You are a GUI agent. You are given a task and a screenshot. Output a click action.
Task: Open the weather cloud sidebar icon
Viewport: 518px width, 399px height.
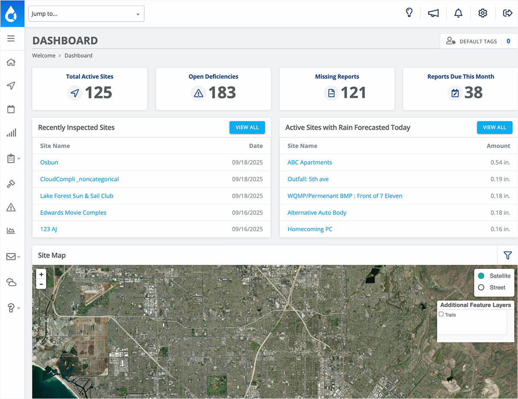point(11,283)
